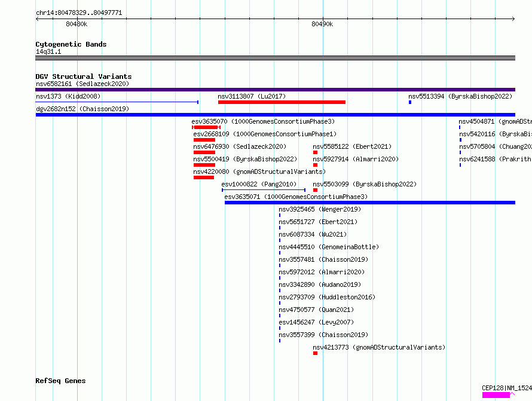532x401 pixels.
Task: Open nsv3557481 (Chaisson2019) label
Action: (x=323, y=259)
